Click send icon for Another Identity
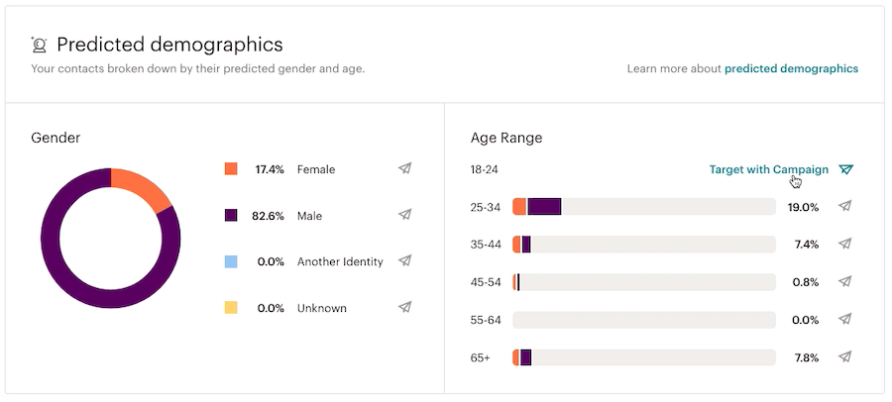Screen dimensions: 892x402 tap(404, 261)
